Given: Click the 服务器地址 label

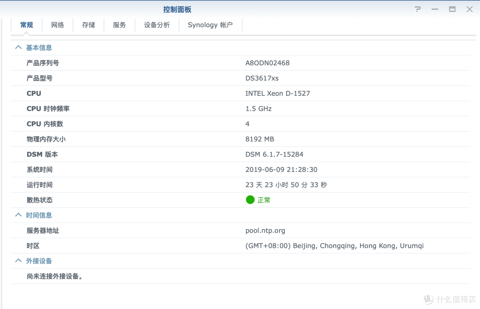Looking at the screenshot, I should 43,231.
